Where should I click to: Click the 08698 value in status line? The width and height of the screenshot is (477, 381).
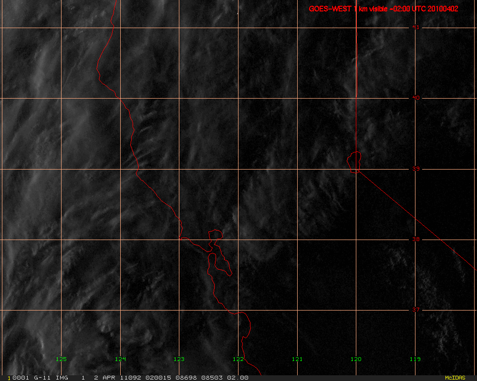pyautogui.click(x=186, y=378)
